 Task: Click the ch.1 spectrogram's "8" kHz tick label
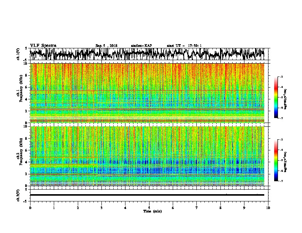click(27, 75)
